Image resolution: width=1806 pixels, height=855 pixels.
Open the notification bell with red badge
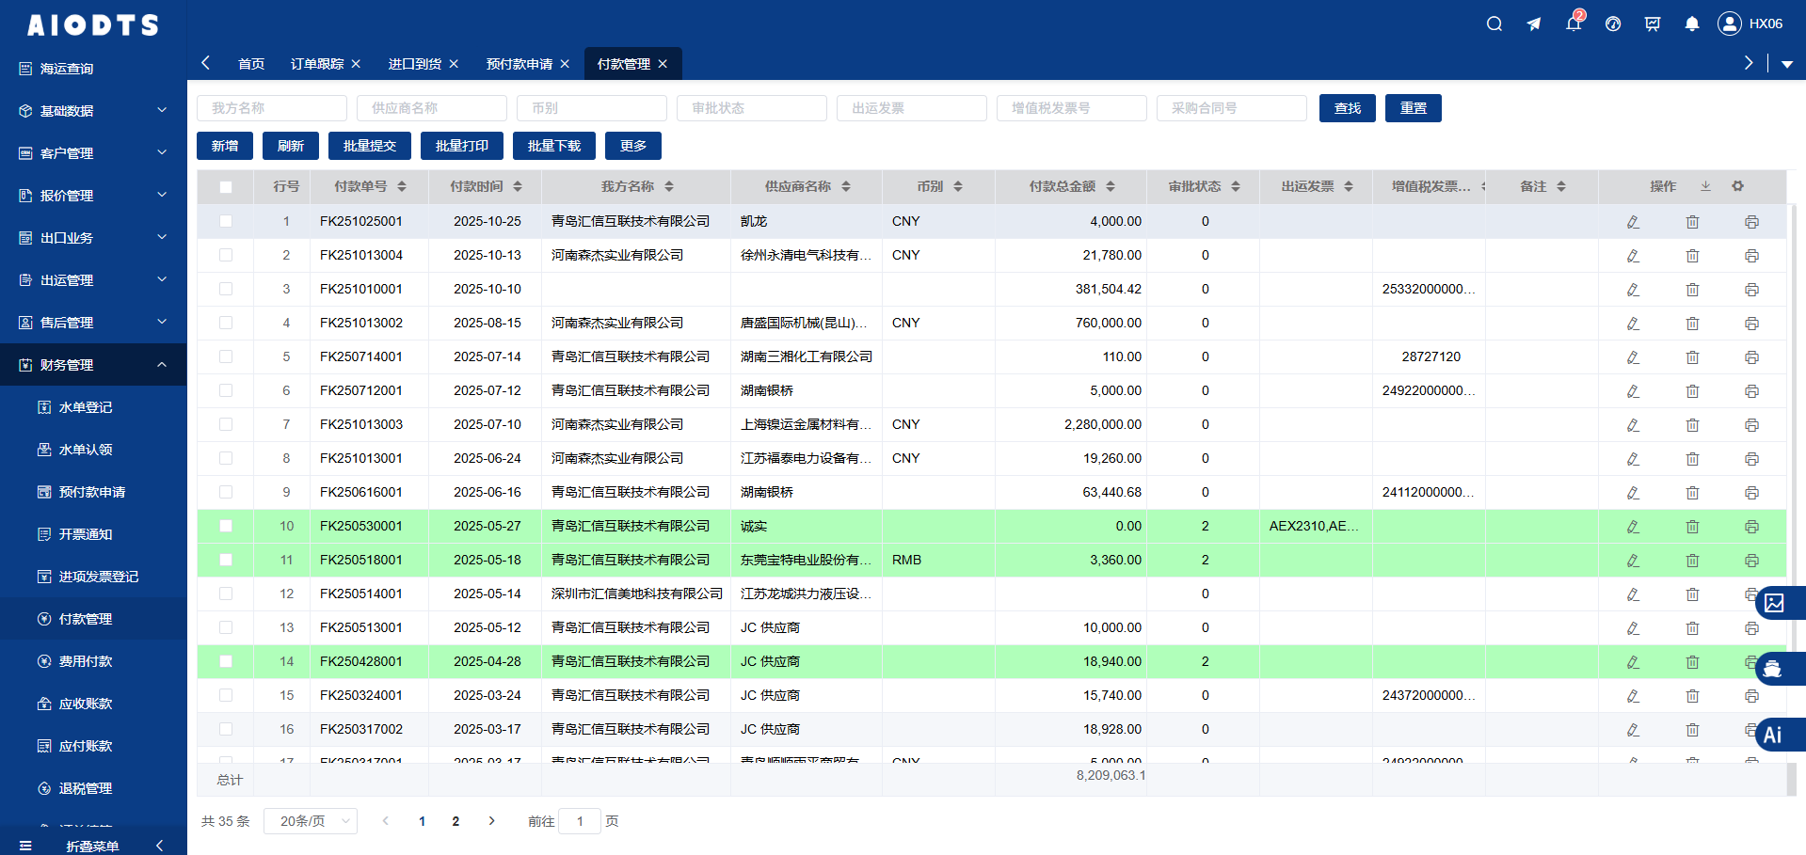tap(1574, 24)
